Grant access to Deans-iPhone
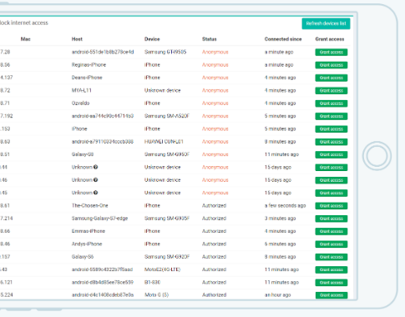This screenshot has width=405, height=317. click(332, 78)
